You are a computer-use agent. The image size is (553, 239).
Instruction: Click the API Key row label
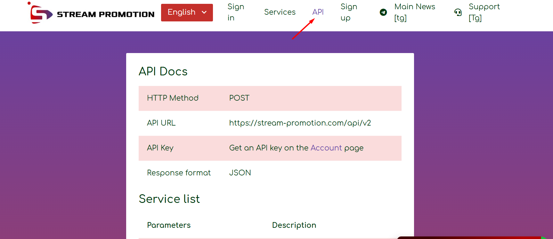160,148
